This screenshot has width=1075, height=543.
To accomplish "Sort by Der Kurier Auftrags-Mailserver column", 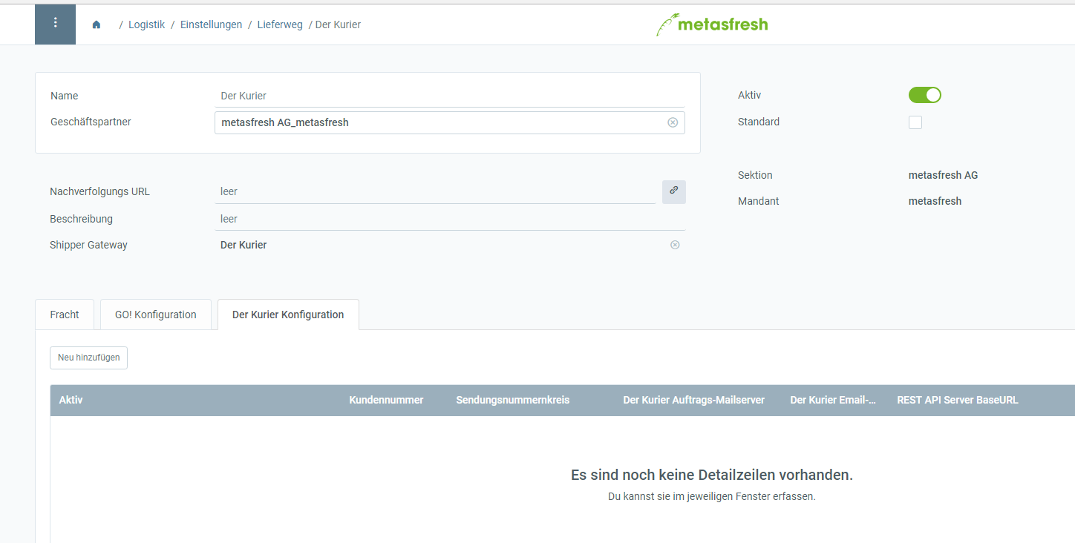I will [x=694, y=400].
